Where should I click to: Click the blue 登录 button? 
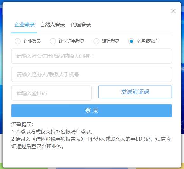[92, 111]
